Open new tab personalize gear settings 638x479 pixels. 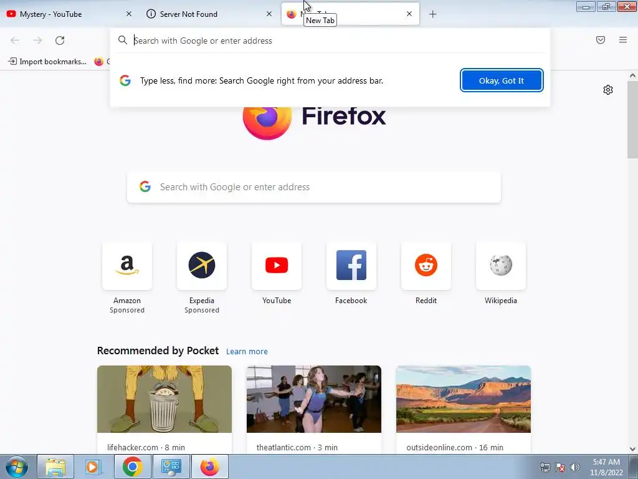(x=608, y=90)
